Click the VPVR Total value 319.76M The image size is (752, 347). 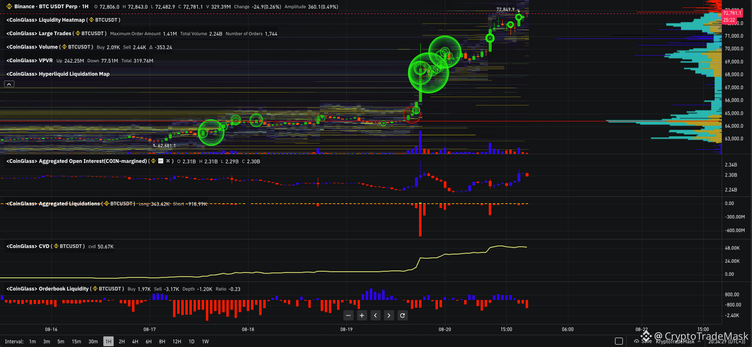[x=143, y=61]
